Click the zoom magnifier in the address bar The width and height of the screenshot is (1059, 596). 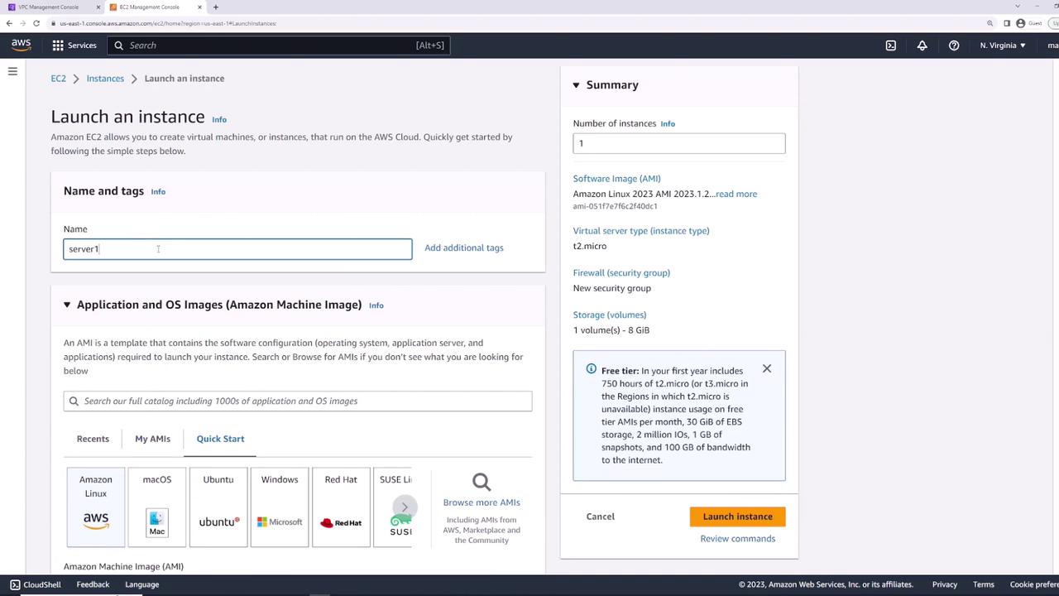(990, 23)
